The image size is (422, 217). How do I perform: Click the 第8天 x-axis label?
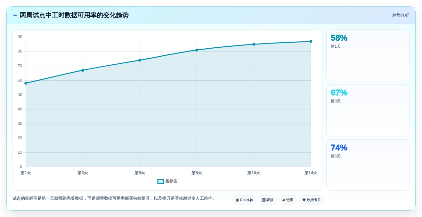197,173
